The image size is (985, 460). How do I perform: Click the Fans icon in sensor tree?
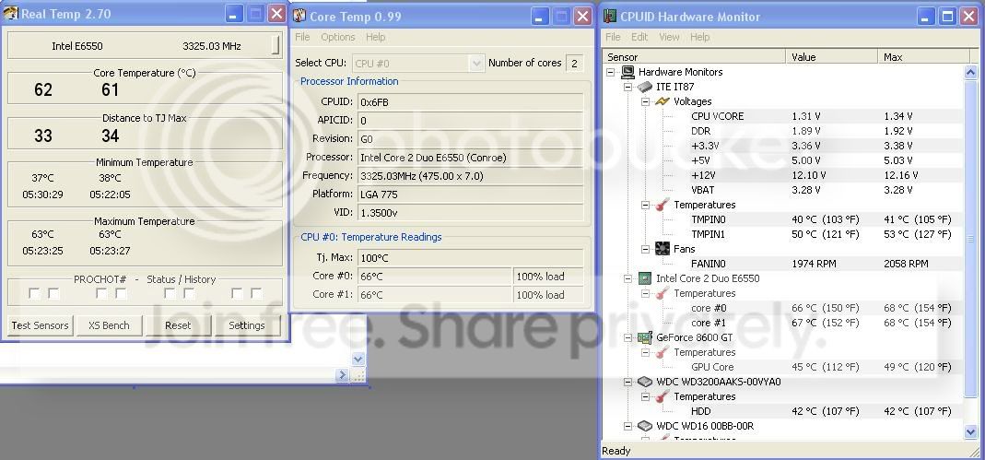[663, 249]
